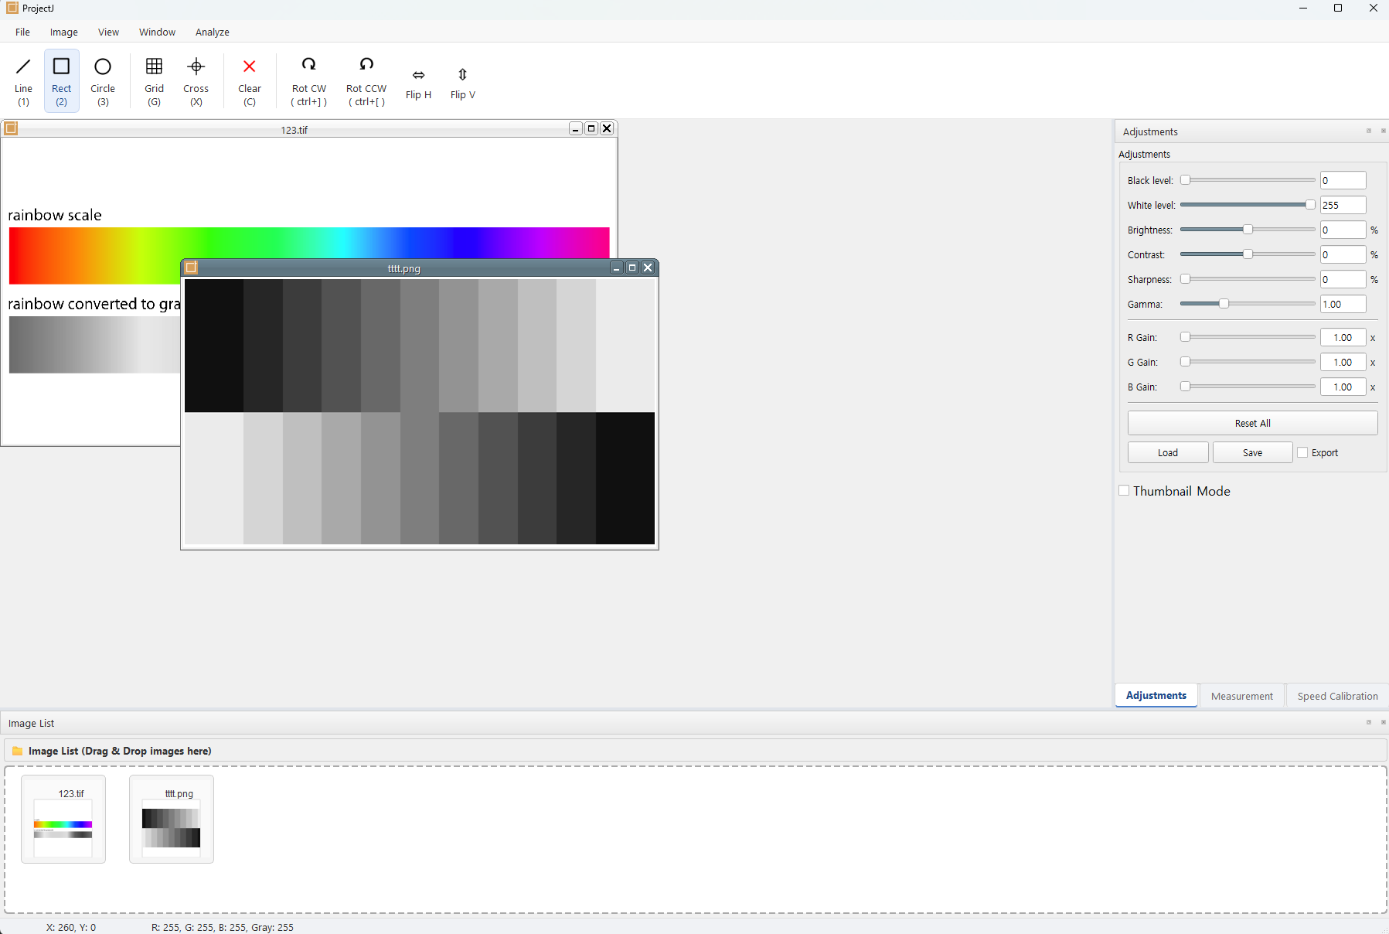Maximize the 123.tif image window
The height and width of the screenshot is (934, 1389).
click(x=591, y=128)
